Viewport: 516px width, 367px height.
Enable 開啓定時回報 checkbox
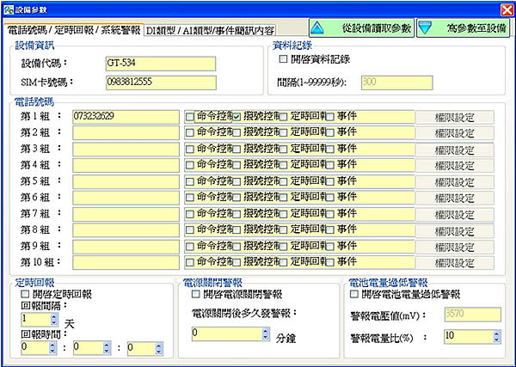(25, 294)
